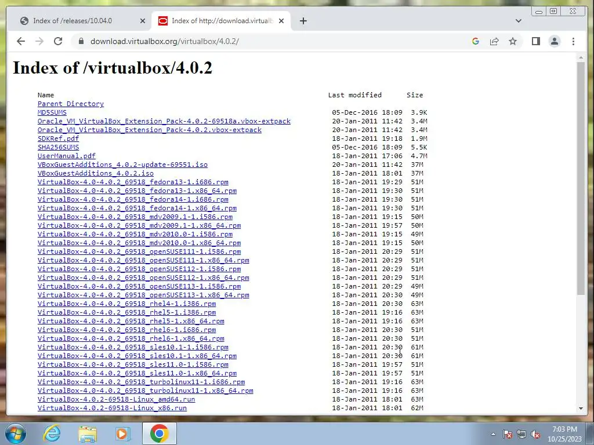
Task: Click Chrome icon on taskbar
Action: (x=159, y=433)
